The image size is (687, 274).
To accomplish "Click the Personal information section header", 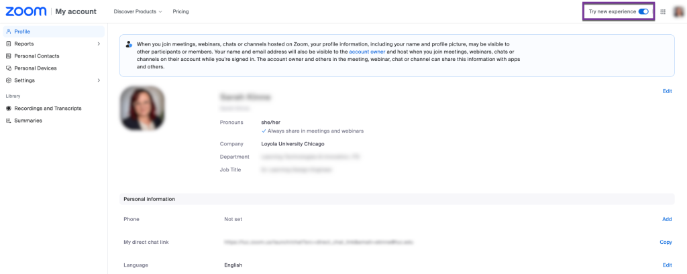I will point(397,199).
